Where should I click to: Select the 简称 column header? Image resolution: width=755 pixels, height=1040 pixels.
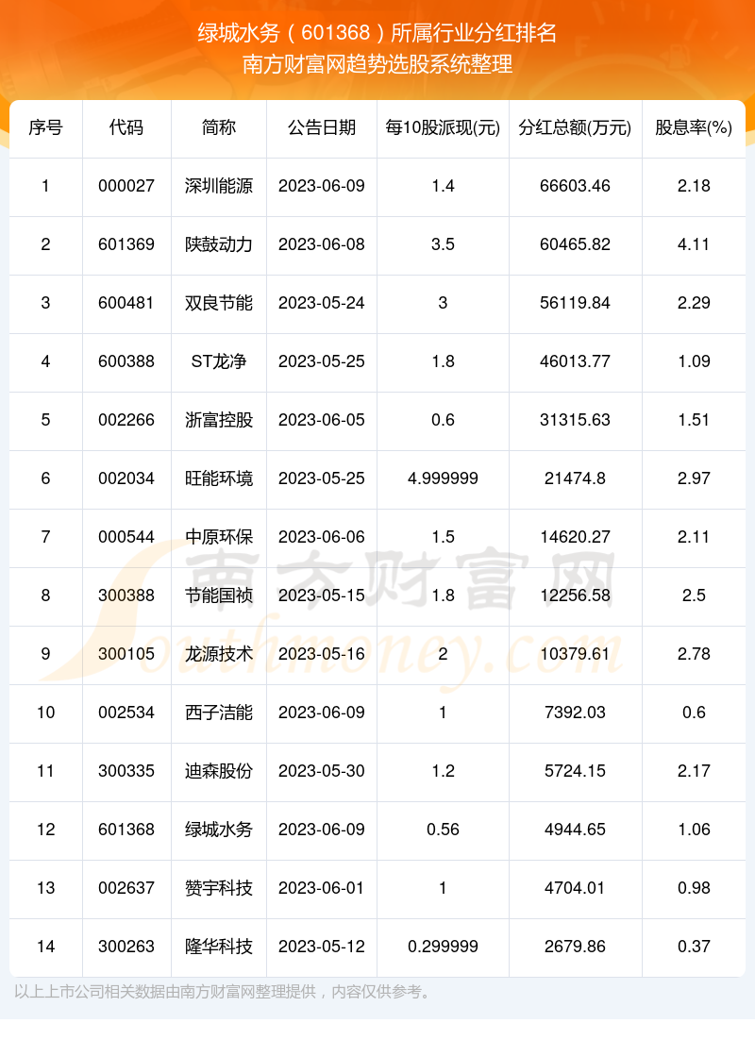click(219, 127)
